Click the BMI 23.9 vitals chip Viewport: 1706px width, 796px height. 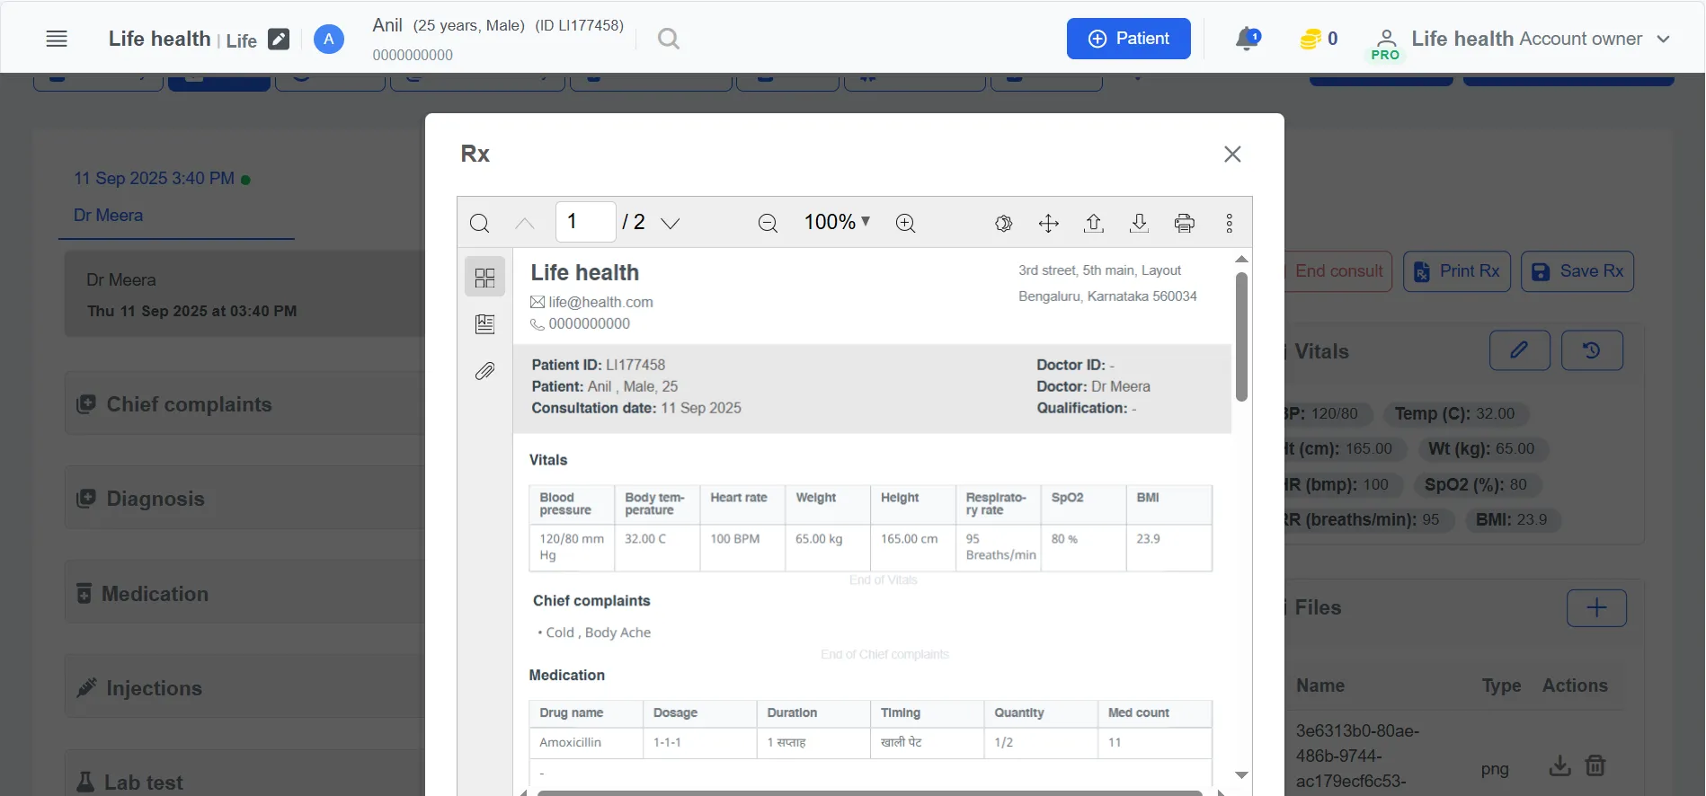[x=1511, y=520]
